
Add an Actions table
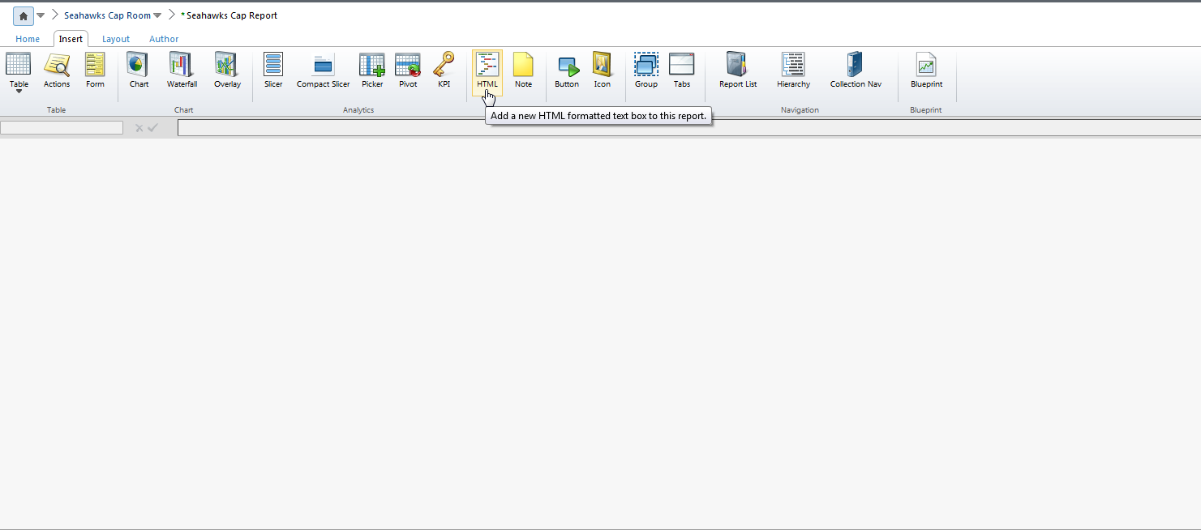(57, 71)
